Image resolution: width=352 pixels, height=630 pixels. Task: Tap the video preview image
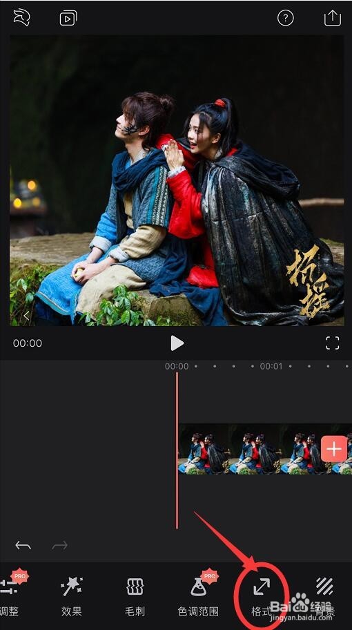click(x=177, y=180)
